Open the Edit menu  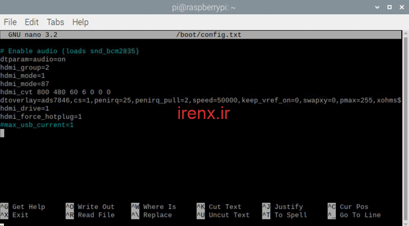click(x=32, y=22)
